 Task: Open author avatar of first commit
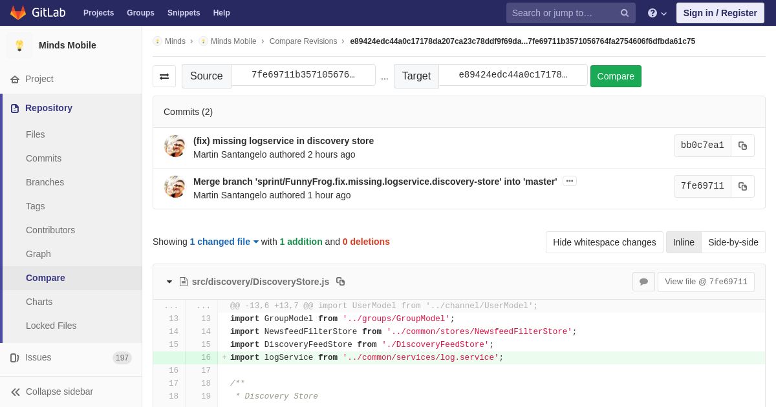click(x=175, y=146)
